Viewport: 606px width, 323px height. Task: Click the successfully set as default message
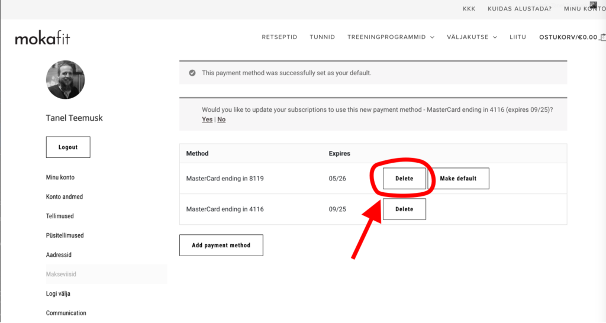[x=286, y=73]
